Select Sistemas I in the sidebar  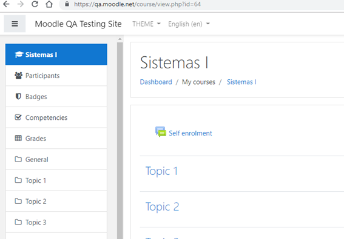click(x=56, y=54)
